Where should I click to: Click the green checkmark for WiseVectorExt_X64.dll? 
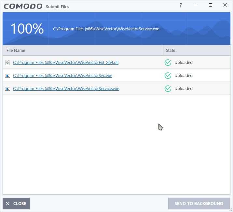click(x=168, y=62)
